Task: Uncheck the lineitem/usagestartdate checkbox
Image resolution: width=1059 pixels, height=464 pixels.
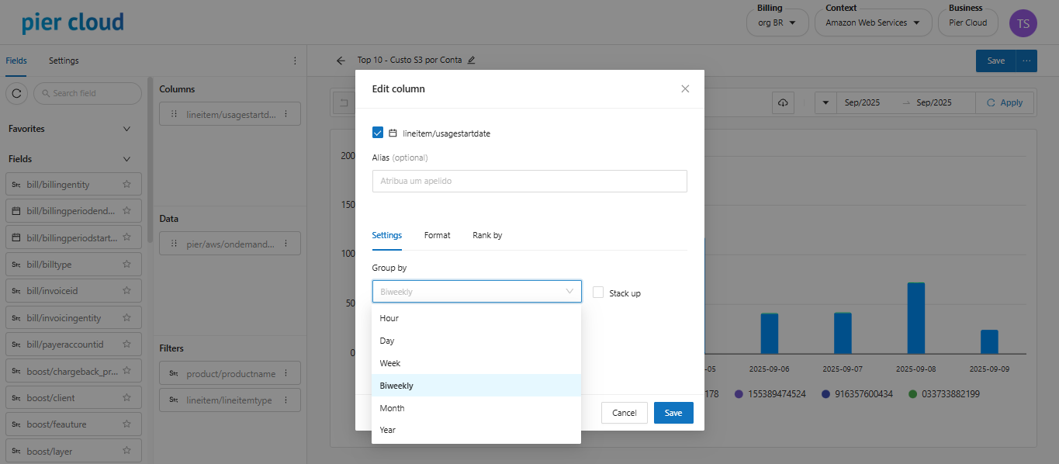Action: (x=378, y=133)
